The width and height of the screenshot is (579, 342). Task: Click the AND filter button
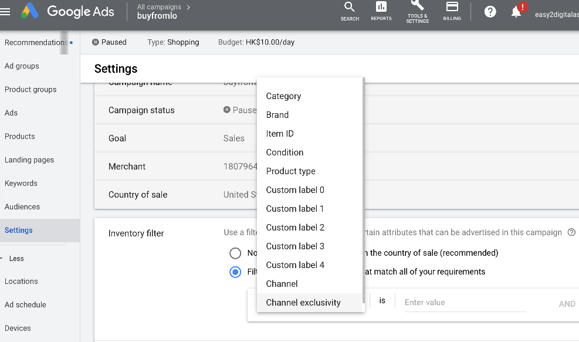[x=567, y=304]
